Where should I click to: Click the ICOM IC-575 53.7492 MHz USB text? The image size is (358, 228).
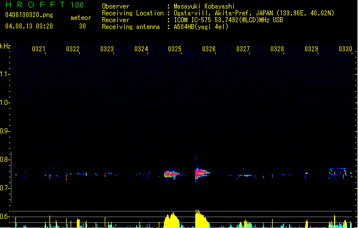tap(229, 20)
